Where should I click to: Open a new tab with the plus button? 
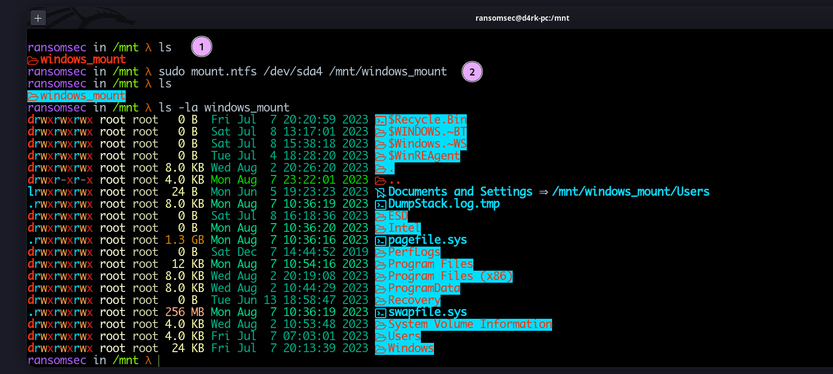click(38, 17)
